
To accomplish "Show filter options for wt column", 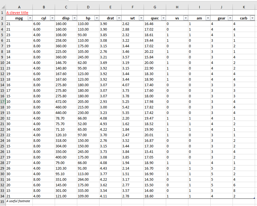I will coord(141,18).
